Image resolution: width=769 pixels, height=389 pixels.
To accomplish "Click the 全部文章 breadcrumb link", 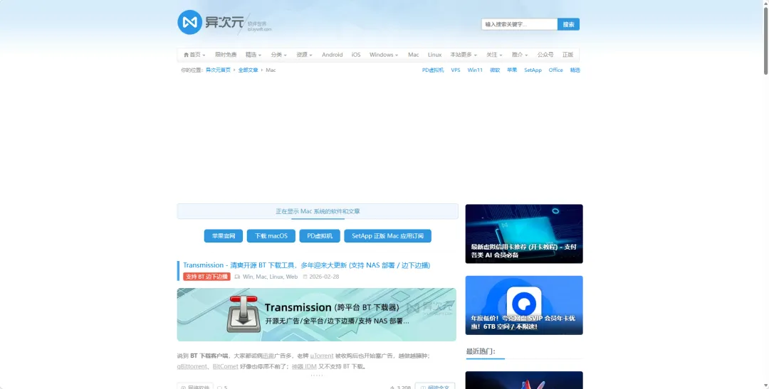I will [249, 70].
